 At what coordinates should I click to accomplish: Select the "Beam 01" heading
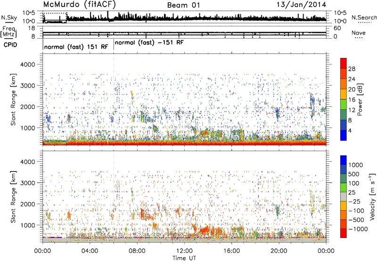[x=183, y=5]
